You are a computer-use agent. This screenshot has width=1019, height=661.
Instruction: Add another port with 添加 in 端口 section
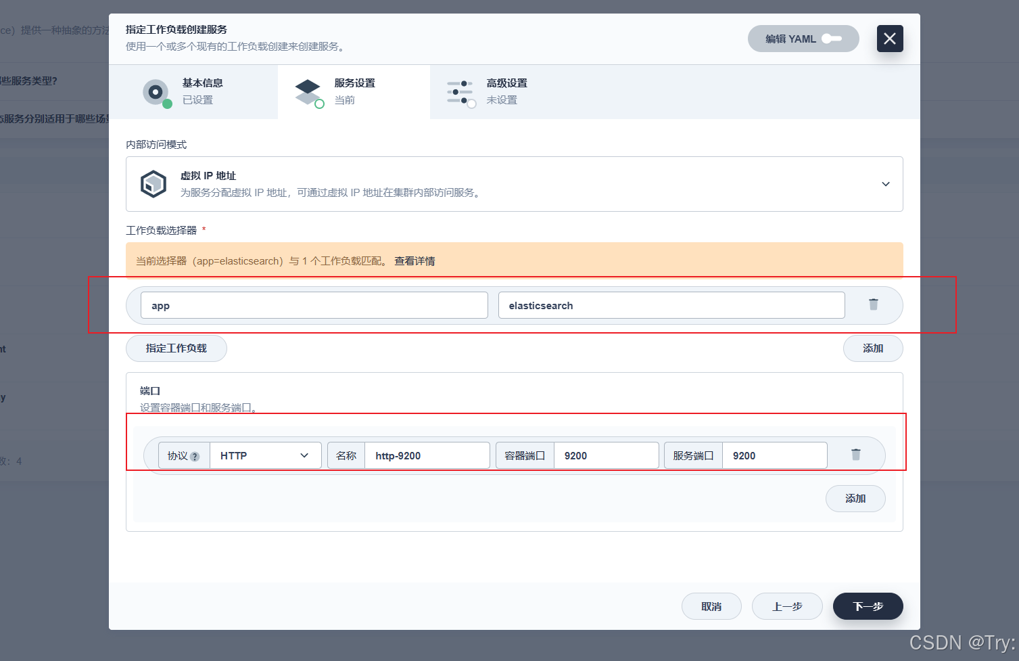855,499
